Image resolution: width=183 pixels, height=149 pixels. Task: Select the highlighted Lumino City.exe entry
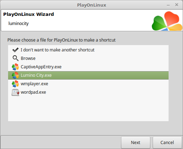pyautogui.click(x=88, y=75)
